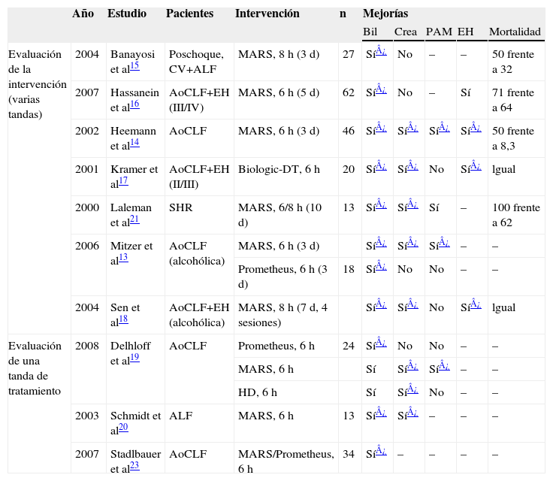Screen dimensions: 553x481
Task: Open reference 15 next to Banayosi et al
Action: coord(134,66)
